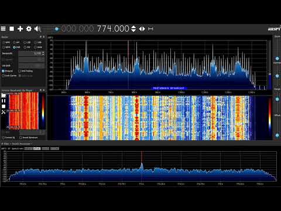Toggle the checked Binaural checkbox

(3, 71)
